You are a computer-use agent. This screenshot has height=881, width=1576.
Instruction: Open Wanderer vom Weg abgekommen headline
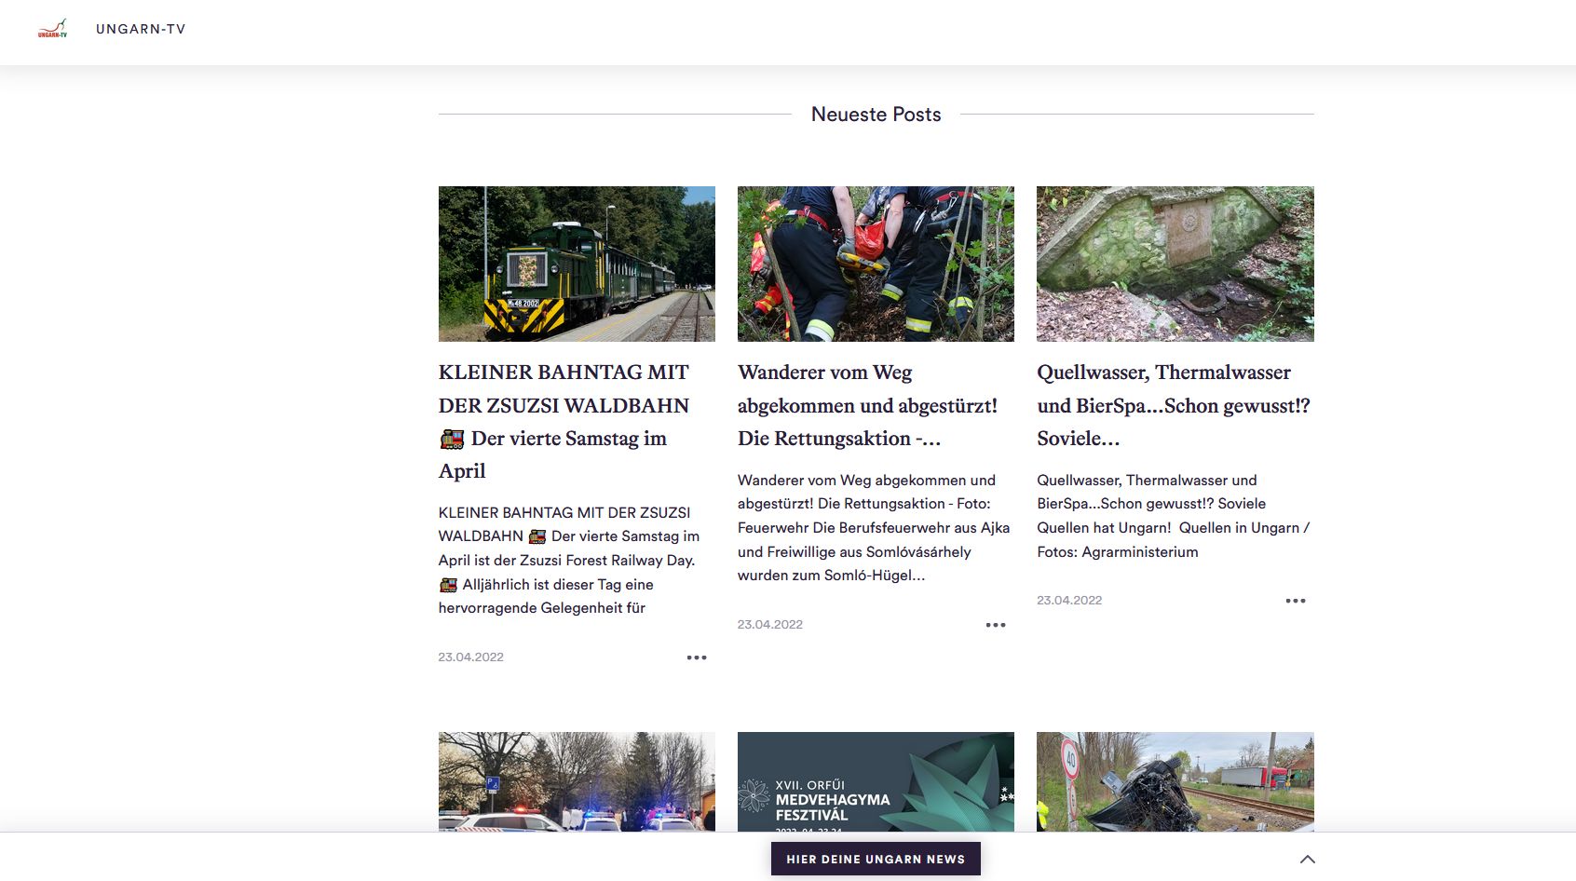tap(866, 405)
